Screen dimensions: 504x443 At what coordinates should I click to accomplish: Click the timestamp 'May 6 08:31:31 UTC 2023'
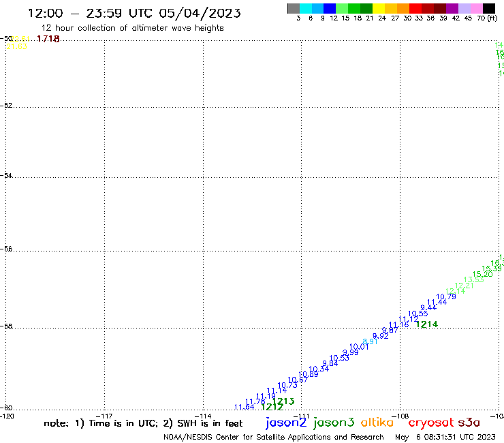pyautogui.click(x=445, y=437)
